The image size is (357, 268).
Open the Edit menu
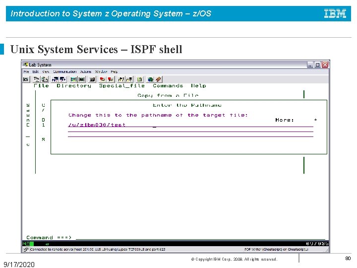pos(35,71)
